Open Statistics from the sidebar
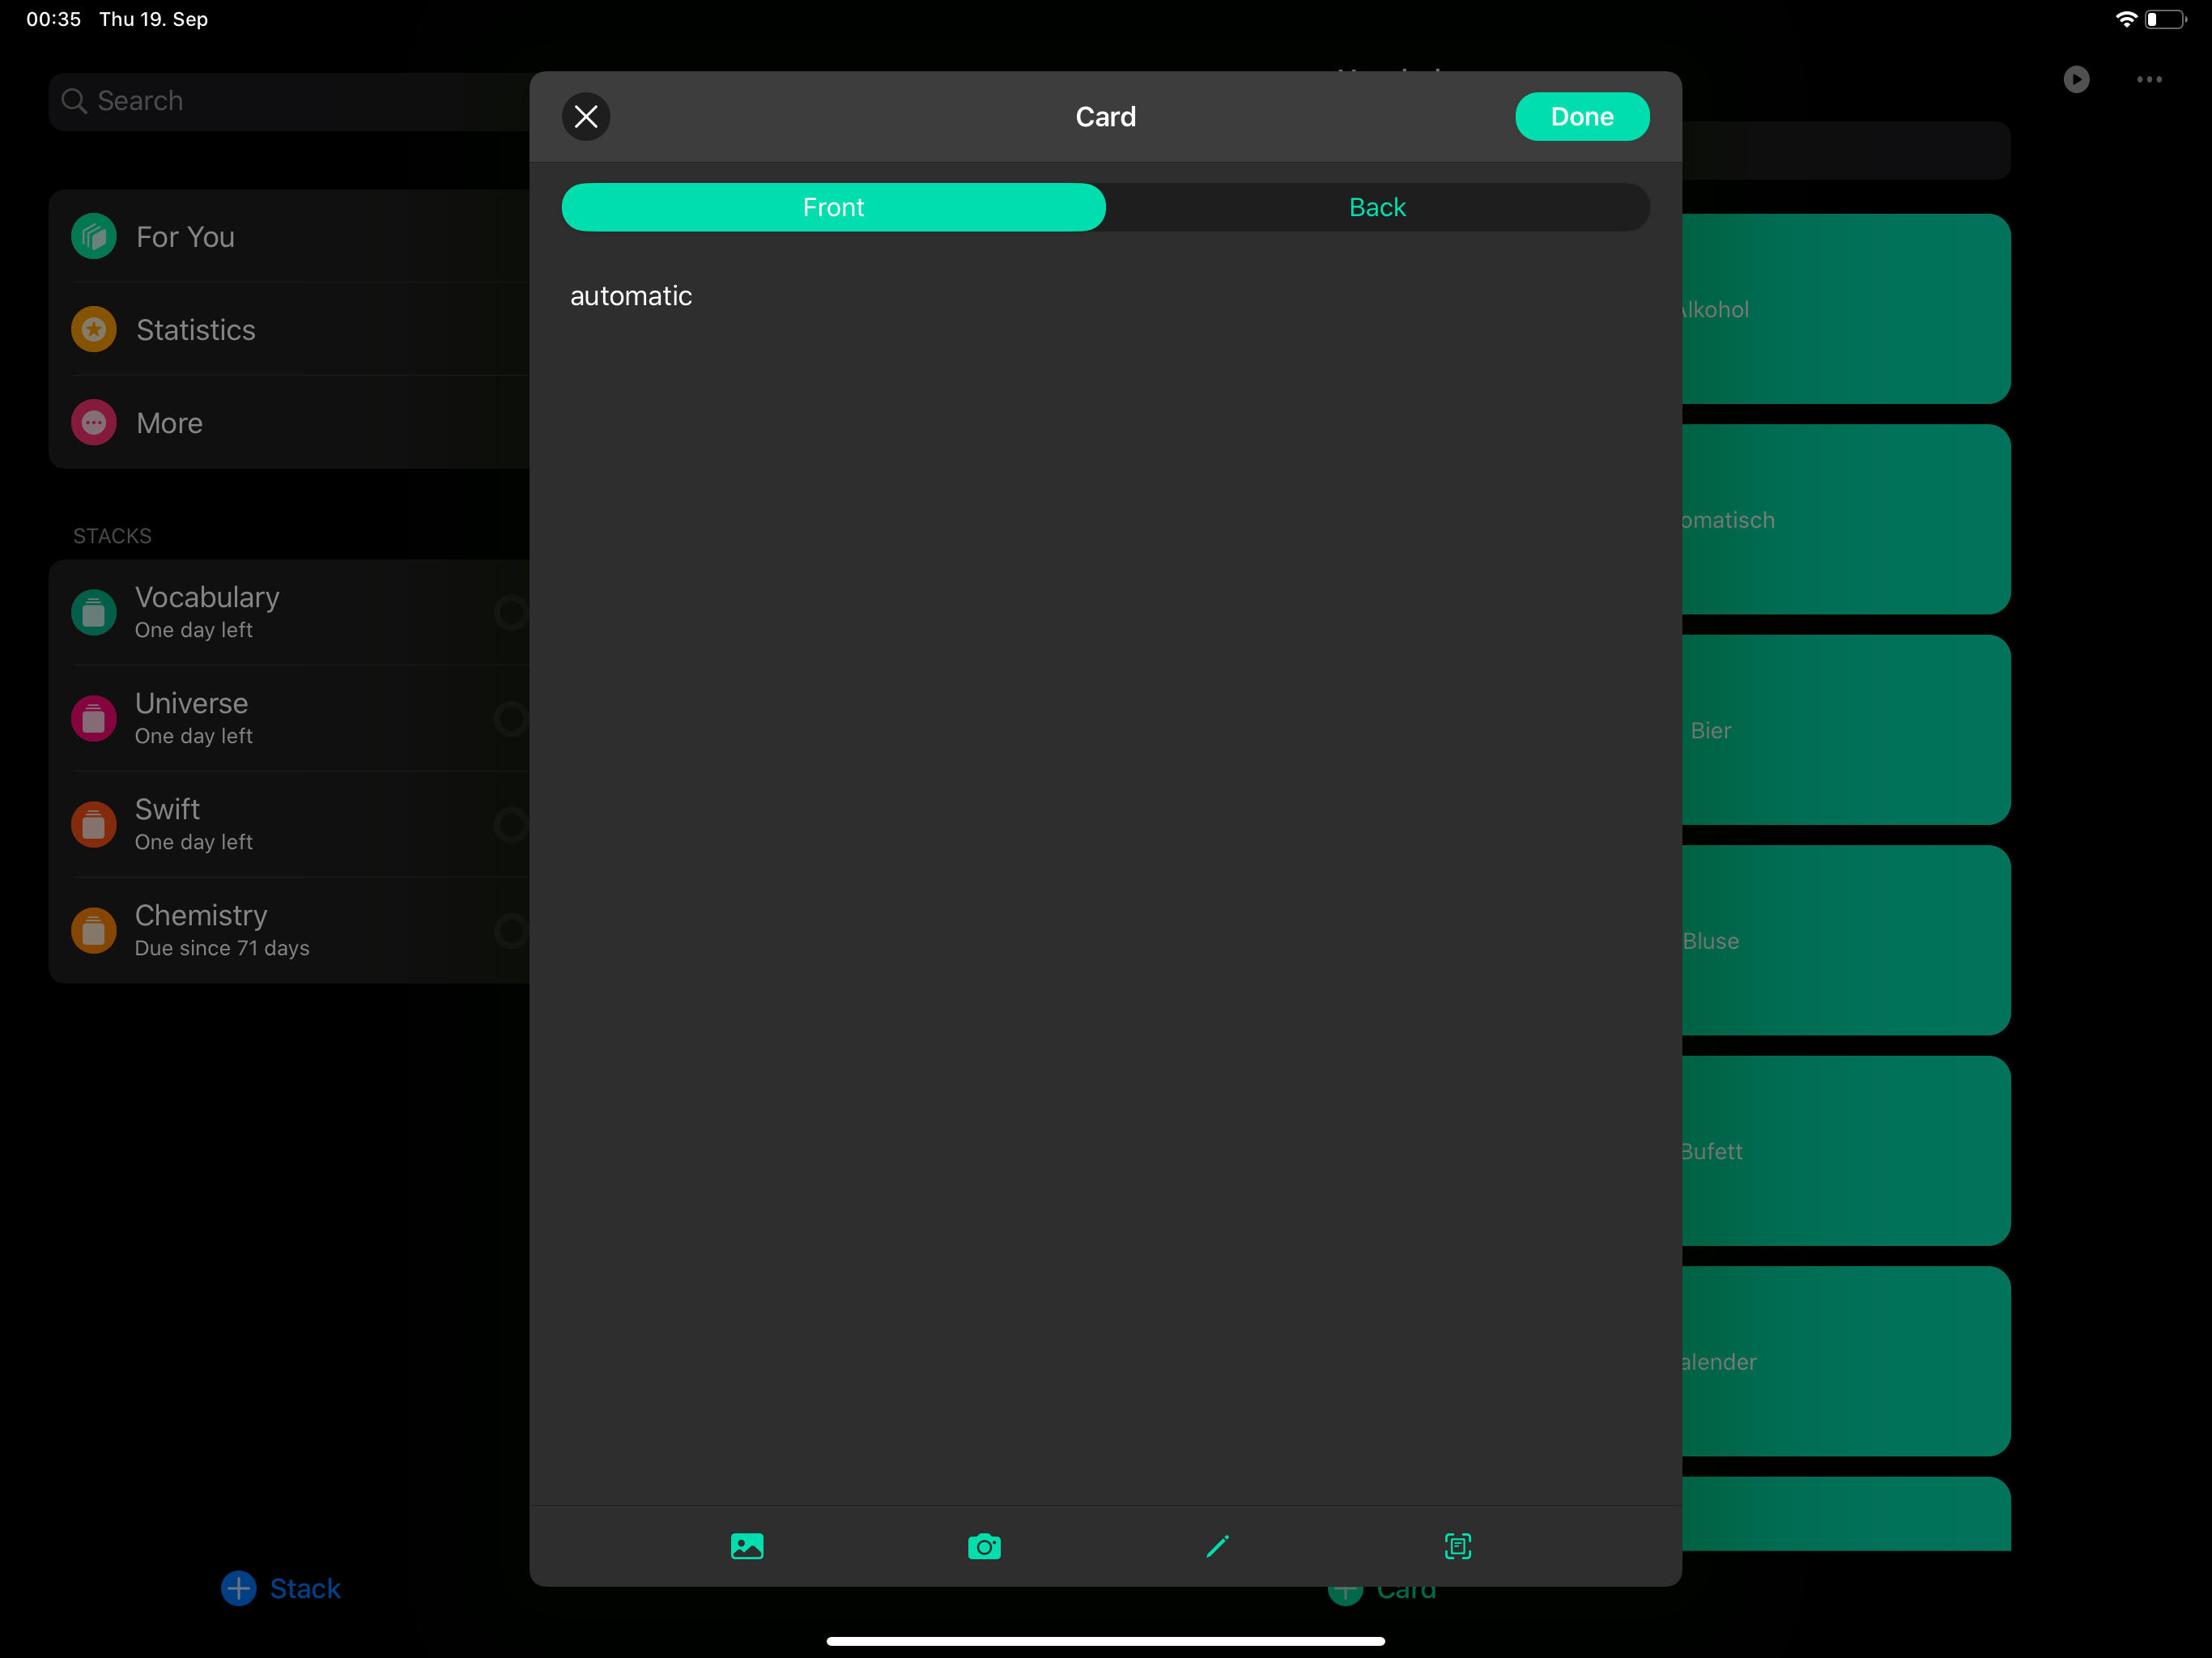2212x1658 pixels. (196, 330)
